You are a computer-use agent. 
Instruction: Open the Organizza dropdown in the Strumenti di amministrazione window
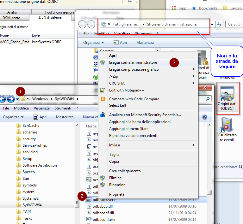pos(93,43)
